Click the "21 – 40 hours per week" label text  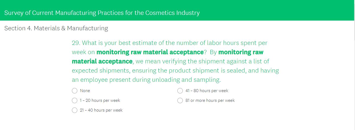click(x=101, y=110)
